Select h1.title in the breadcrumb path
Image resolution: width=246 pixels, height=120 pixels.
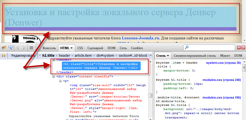48,56
